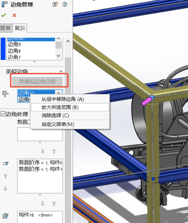
Task: Open the help question mark icon
Action: [x=65, y=4]
